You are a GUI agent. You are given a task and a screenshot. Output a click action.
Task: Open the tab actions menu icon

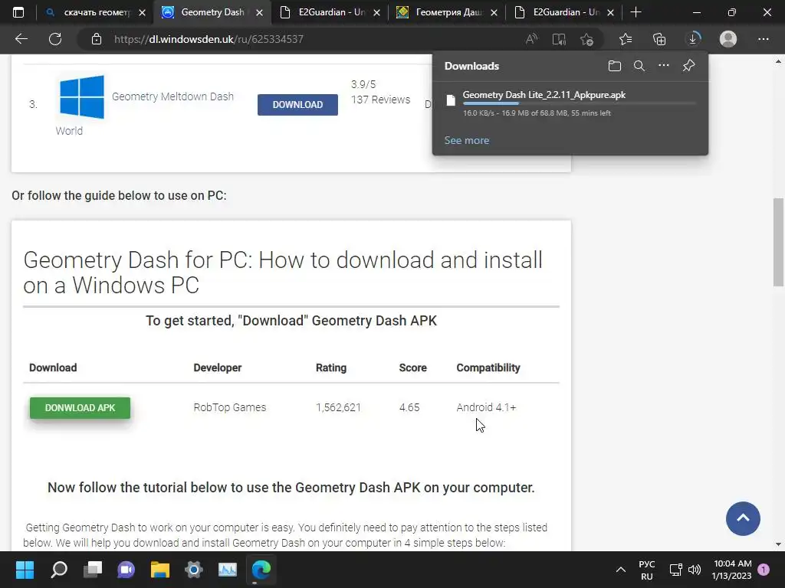pos(18,12)
